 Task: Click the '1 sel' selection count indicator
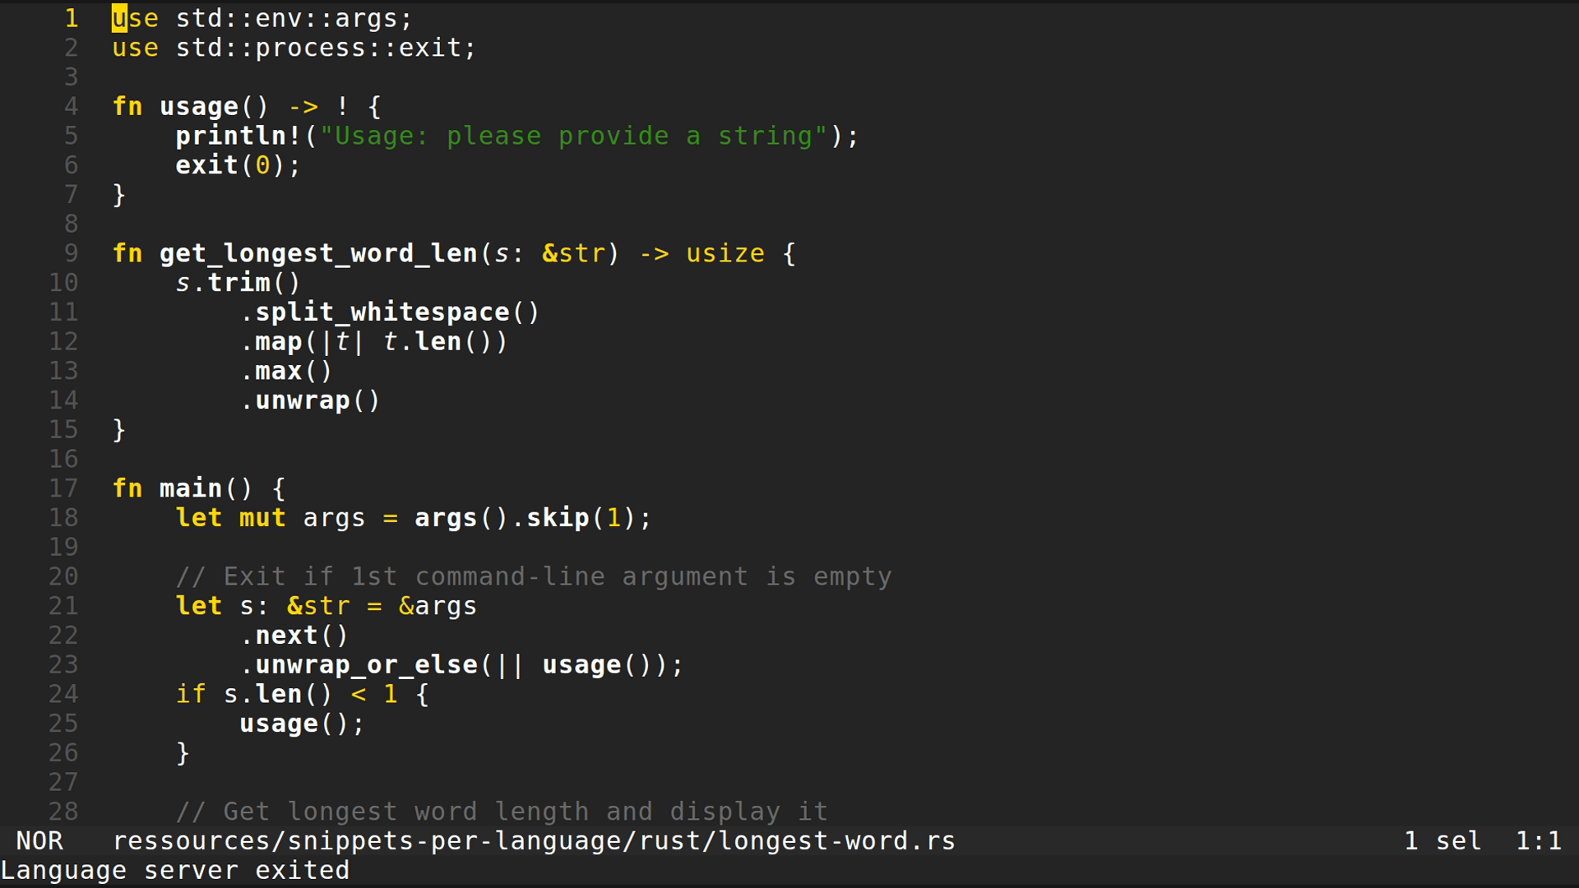(1442, 841)
